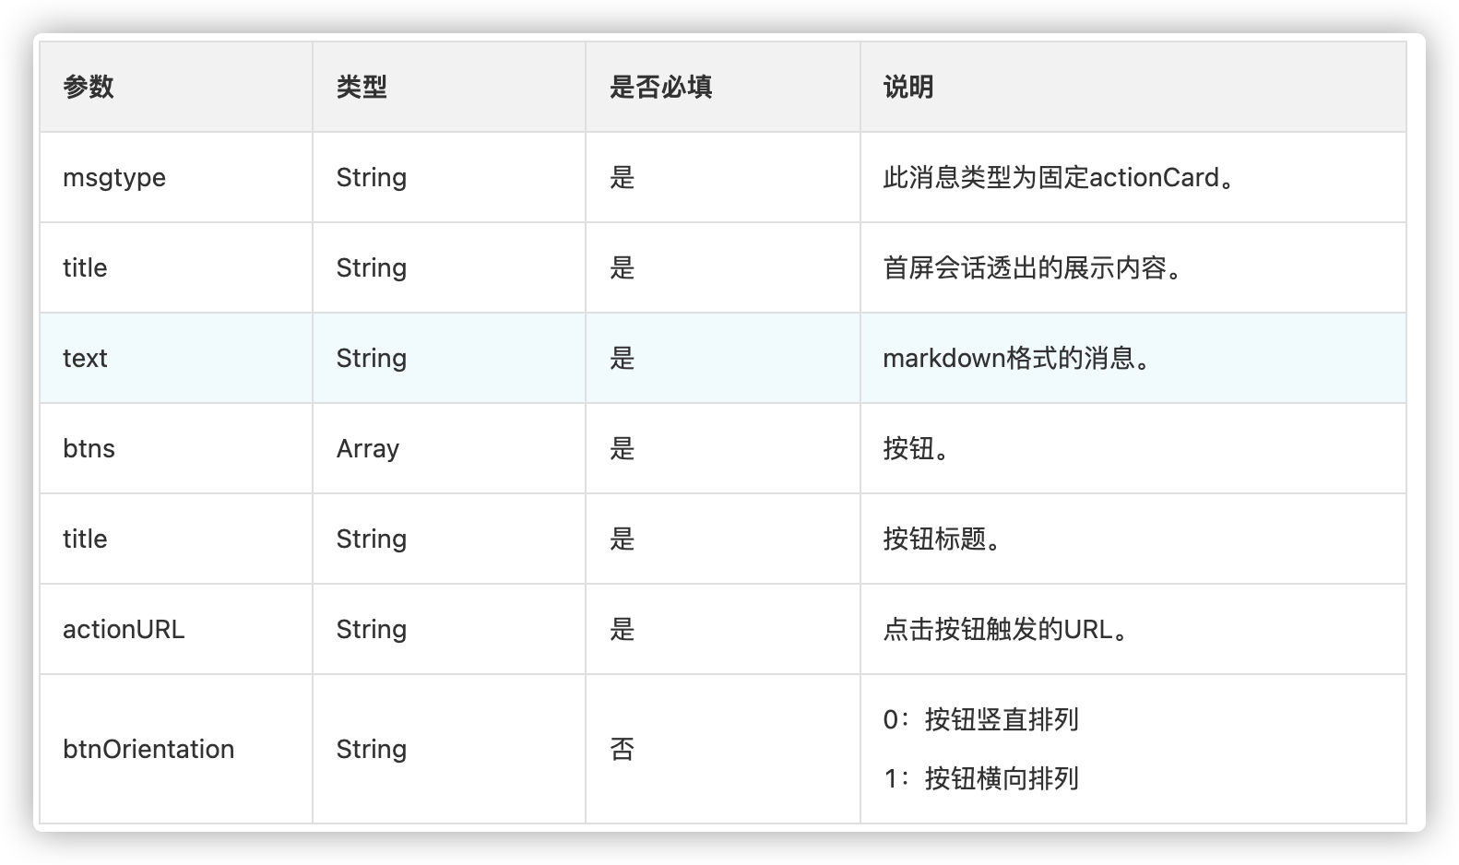Select the btnOrientation parameter name

click(148, 749)
